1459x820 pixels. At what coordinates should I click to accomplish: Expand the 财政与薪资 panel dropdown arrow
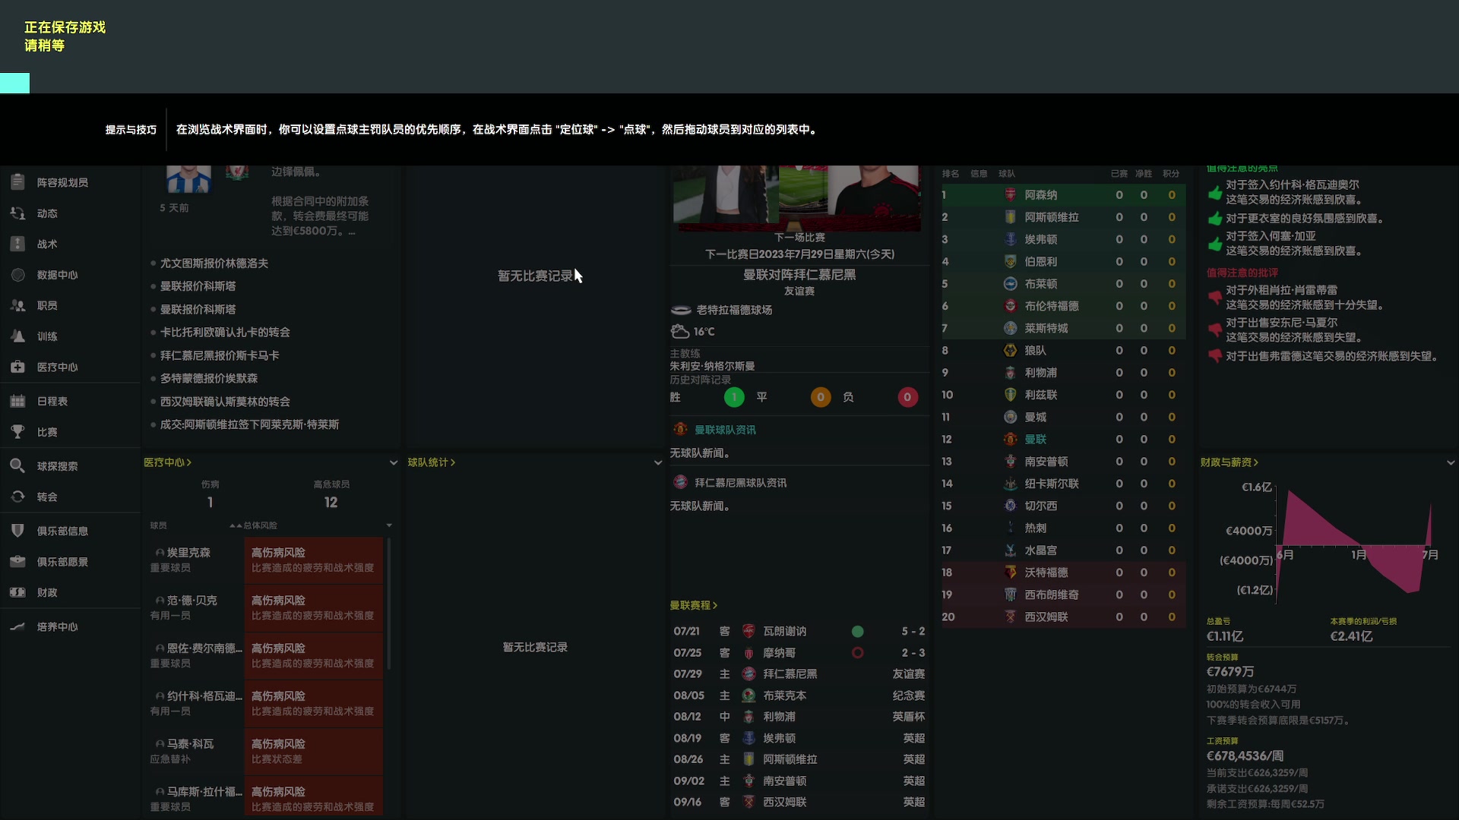point(1450,462)
